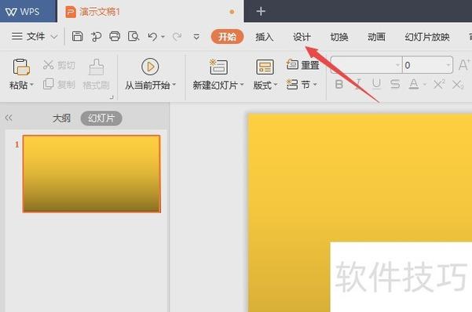Select slide 1 thumbnail
472x312 pixels.
(92, 174)
